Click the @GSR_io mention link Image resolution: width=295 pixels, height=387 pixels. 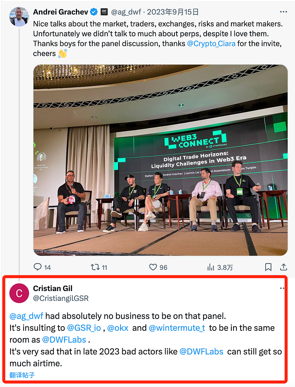point(84,328)
